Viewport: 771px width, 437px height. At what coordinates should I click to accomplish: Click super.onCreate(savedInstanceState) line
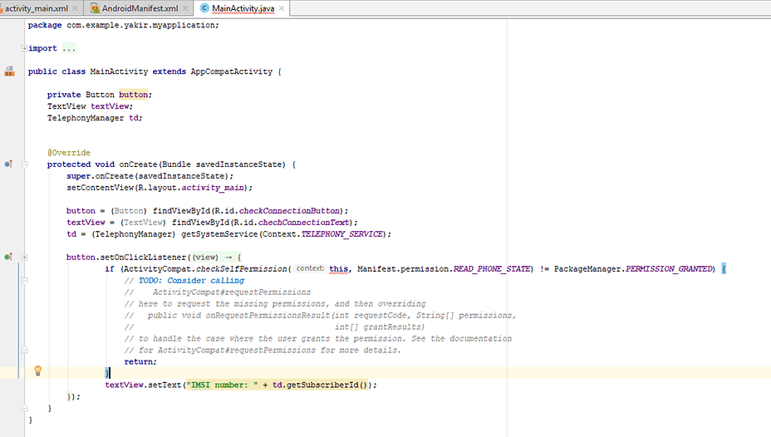pos(150,176)
